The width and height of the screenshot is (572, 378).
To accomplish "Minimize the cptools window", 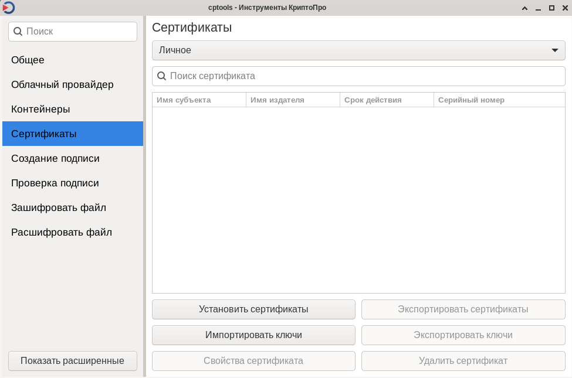I will pos(538,8).
